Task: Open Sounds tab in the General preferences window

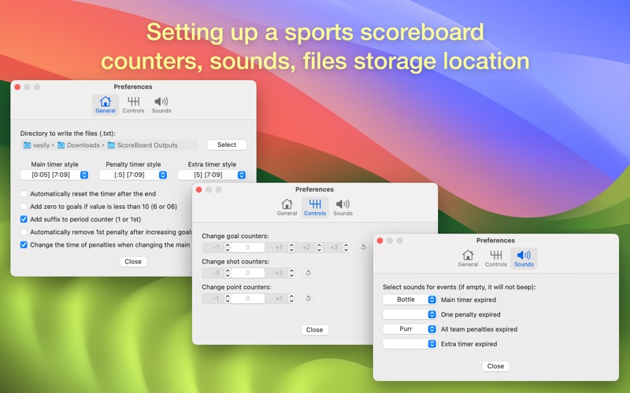Action: point(161,105)
